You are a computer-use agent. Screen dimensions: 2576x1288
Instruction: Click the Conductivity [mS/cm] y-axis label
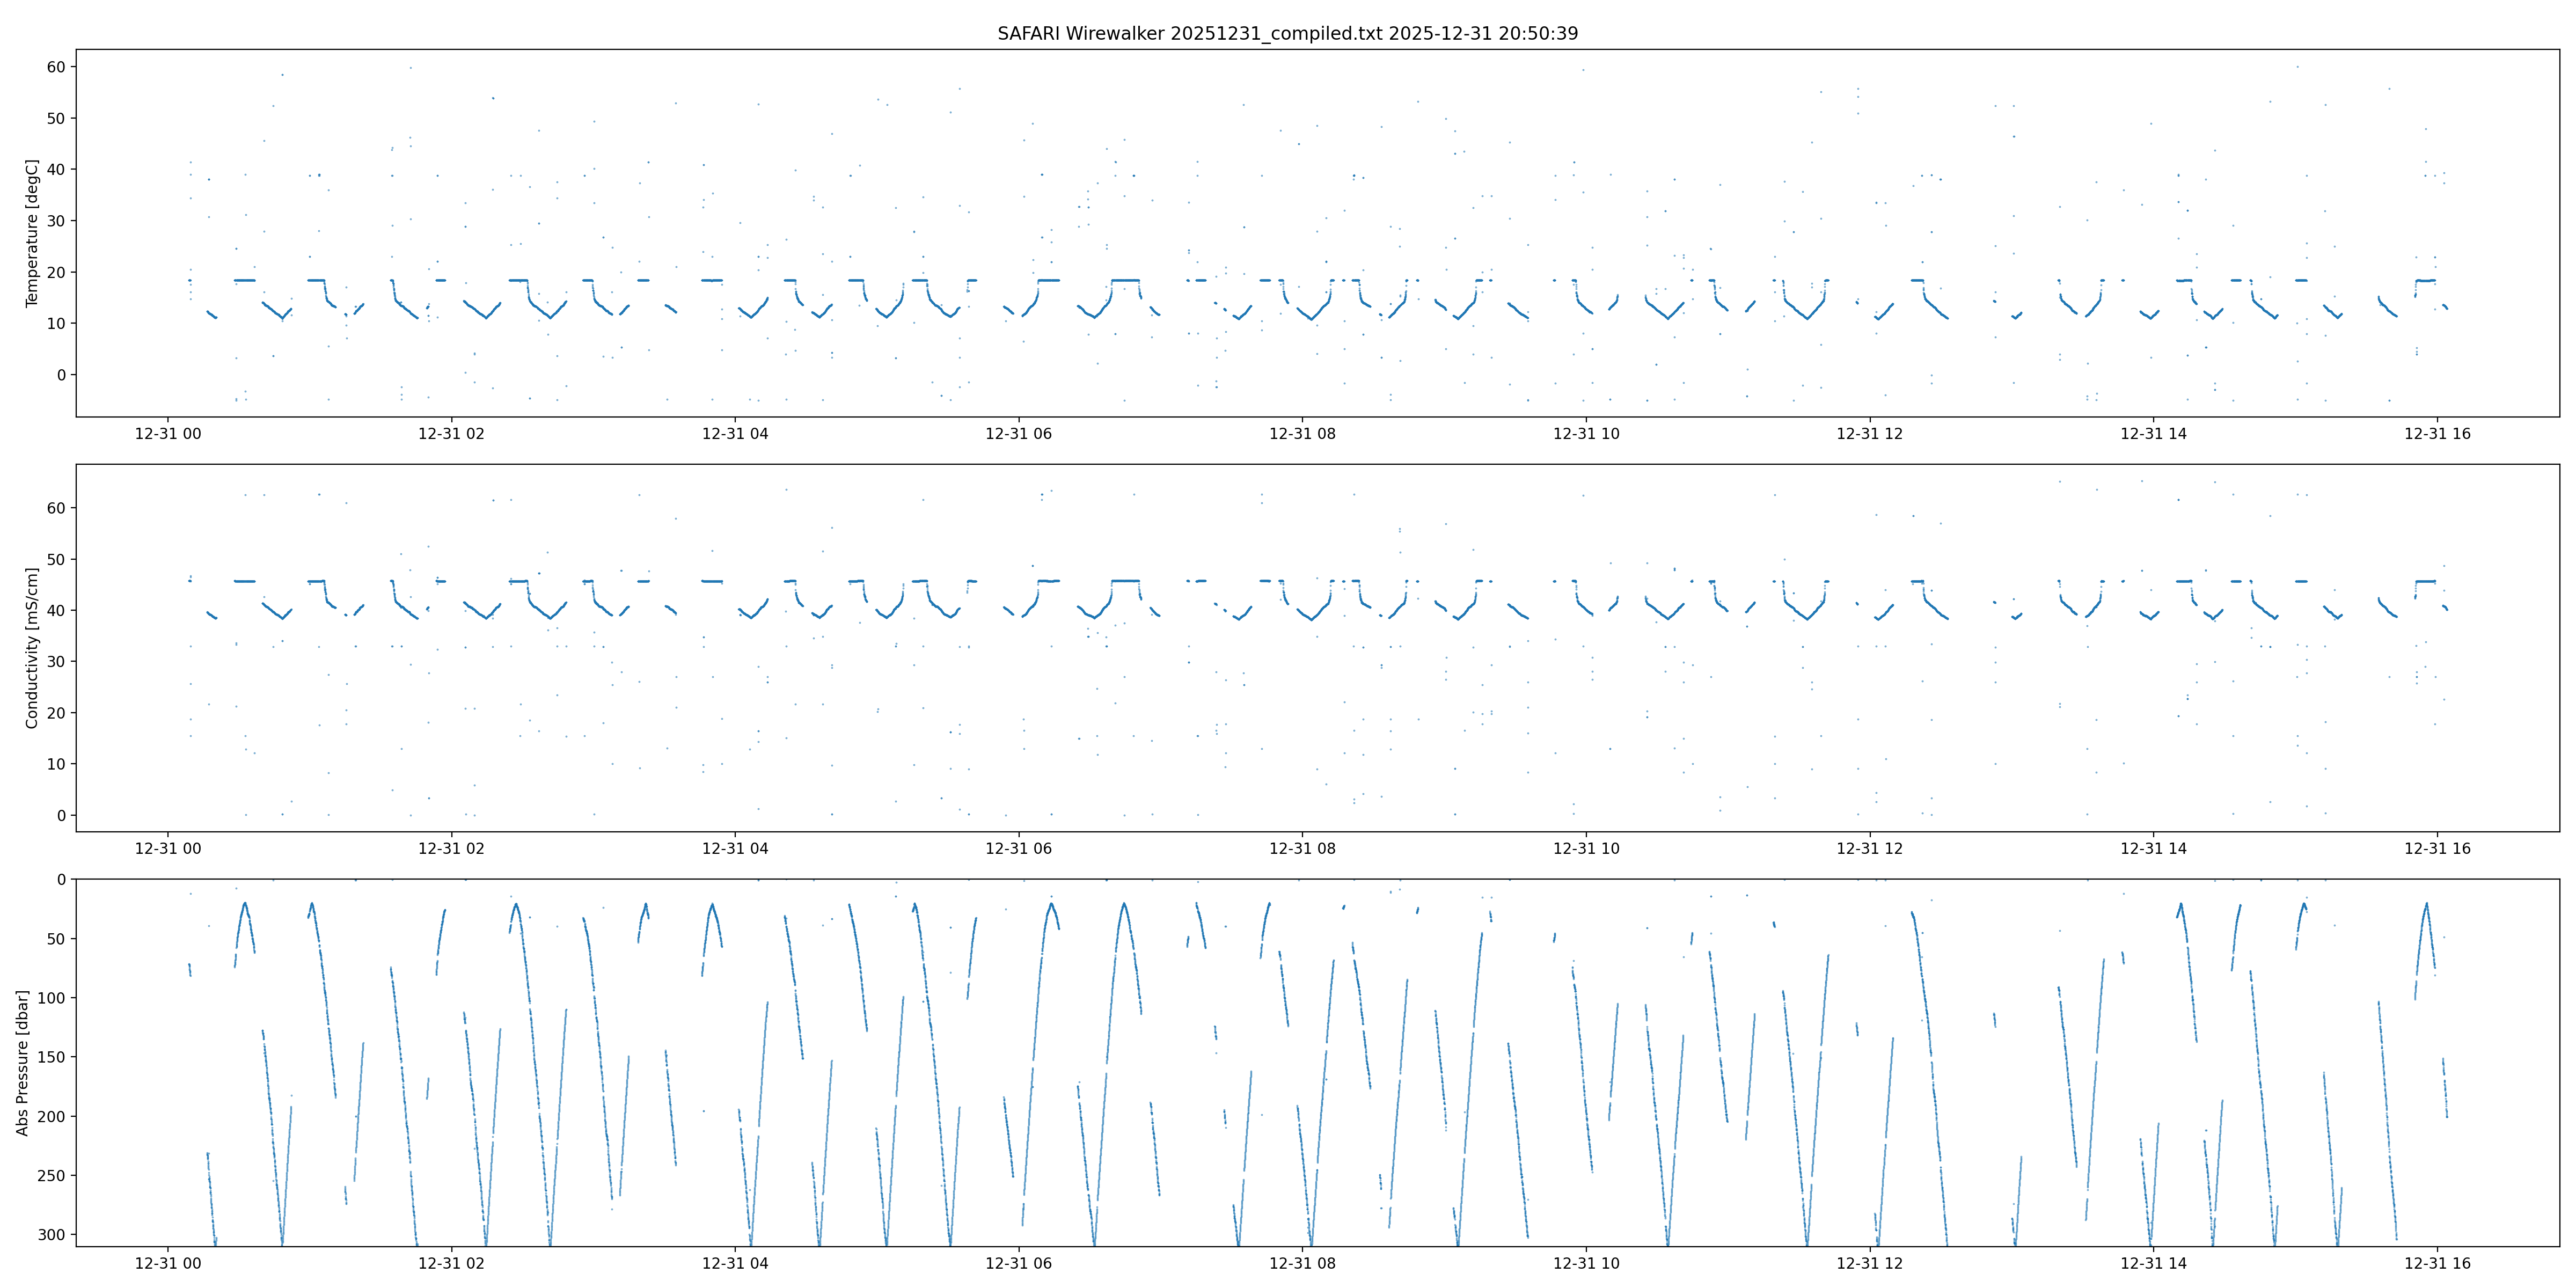point(32,648)
